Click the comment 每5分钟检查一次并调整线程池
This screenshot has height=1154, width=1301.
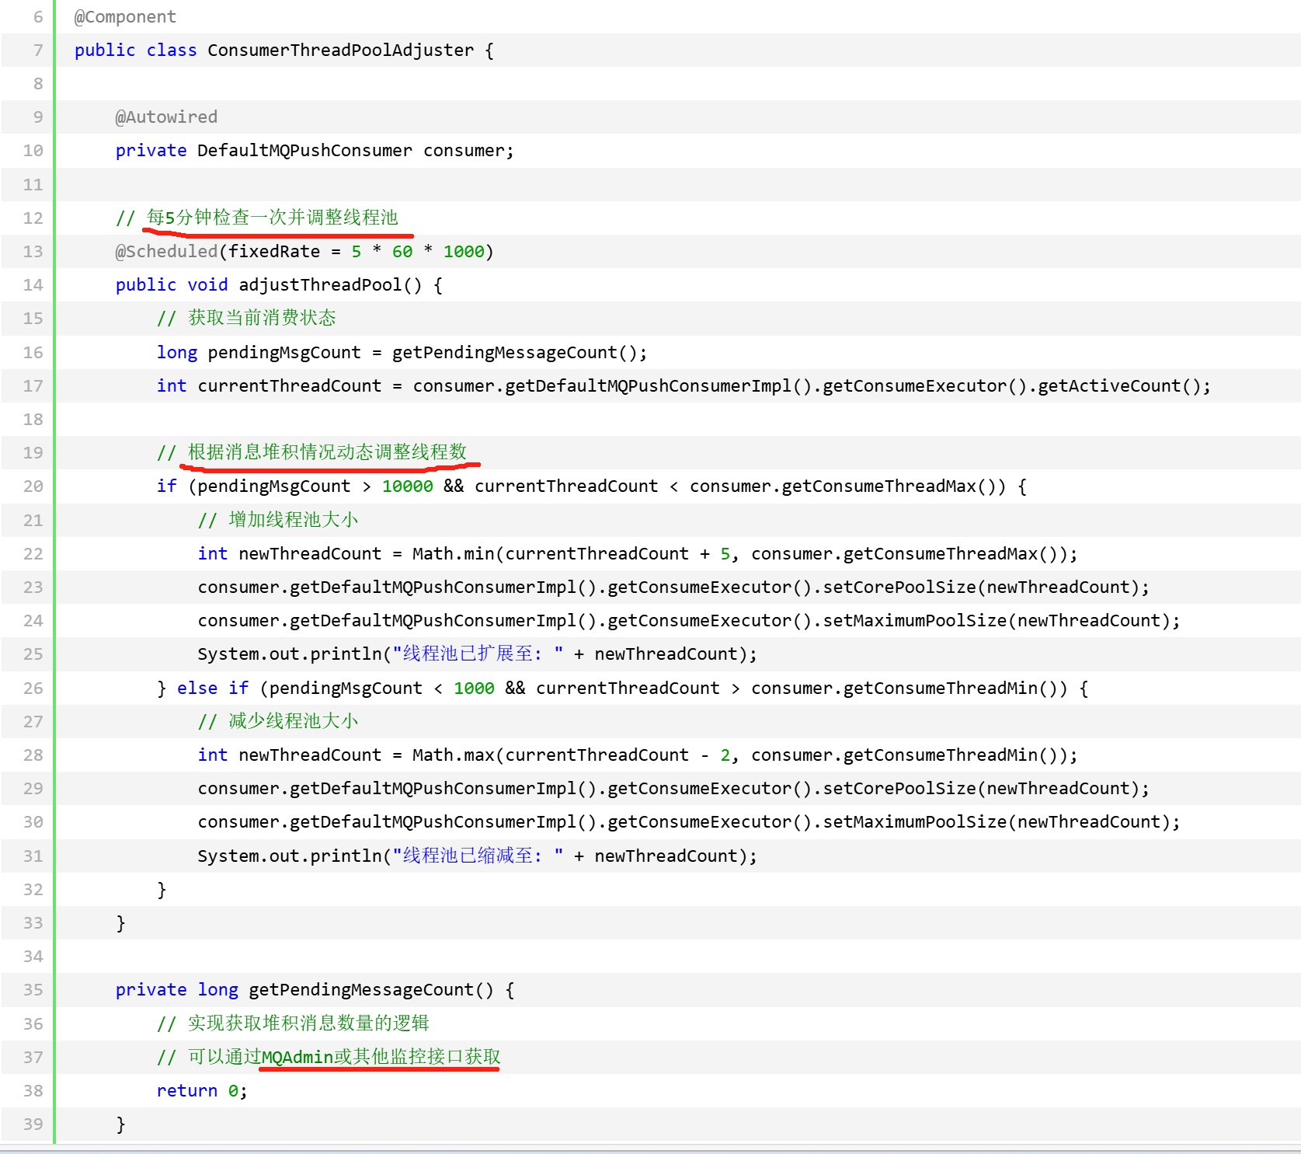tap(257, 218)
